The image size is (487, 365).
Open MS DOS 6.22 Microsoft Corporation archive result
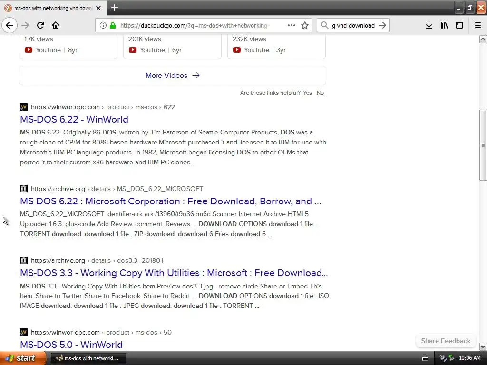coord(171,201)
